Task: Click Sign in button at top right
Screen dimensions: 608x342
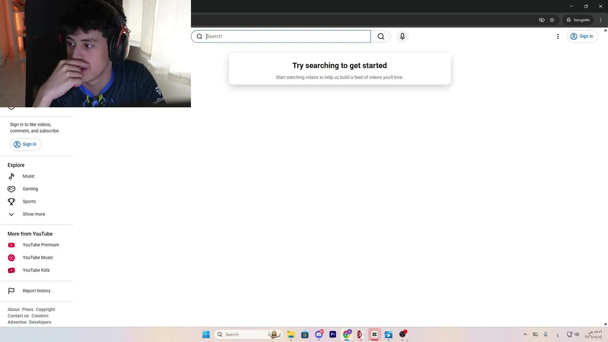Action: (x=582, y=36)
